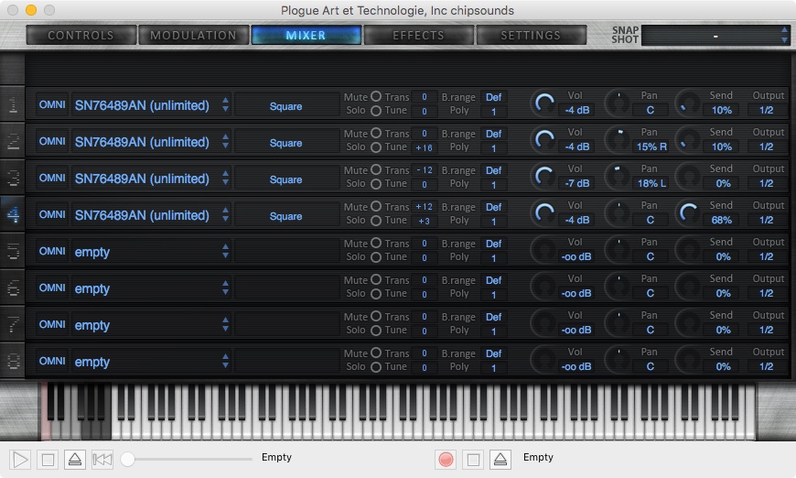
Task: Open the channel 5 empty preset dropdown
Action: [x=225, y=252]
